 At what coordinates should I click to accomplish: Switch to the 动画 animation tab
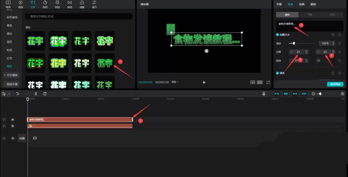pos(302,4)
